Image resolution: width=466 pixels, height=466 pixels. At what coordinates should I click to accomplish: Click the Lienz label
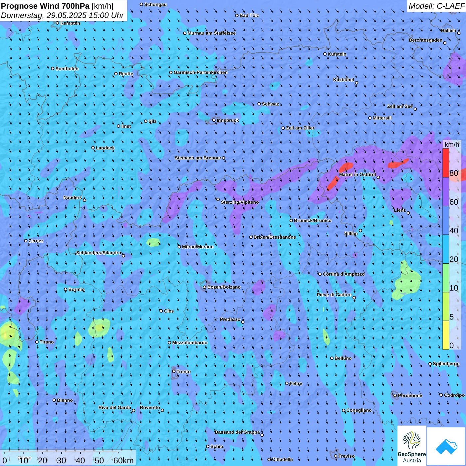click(x=400, y=210)
